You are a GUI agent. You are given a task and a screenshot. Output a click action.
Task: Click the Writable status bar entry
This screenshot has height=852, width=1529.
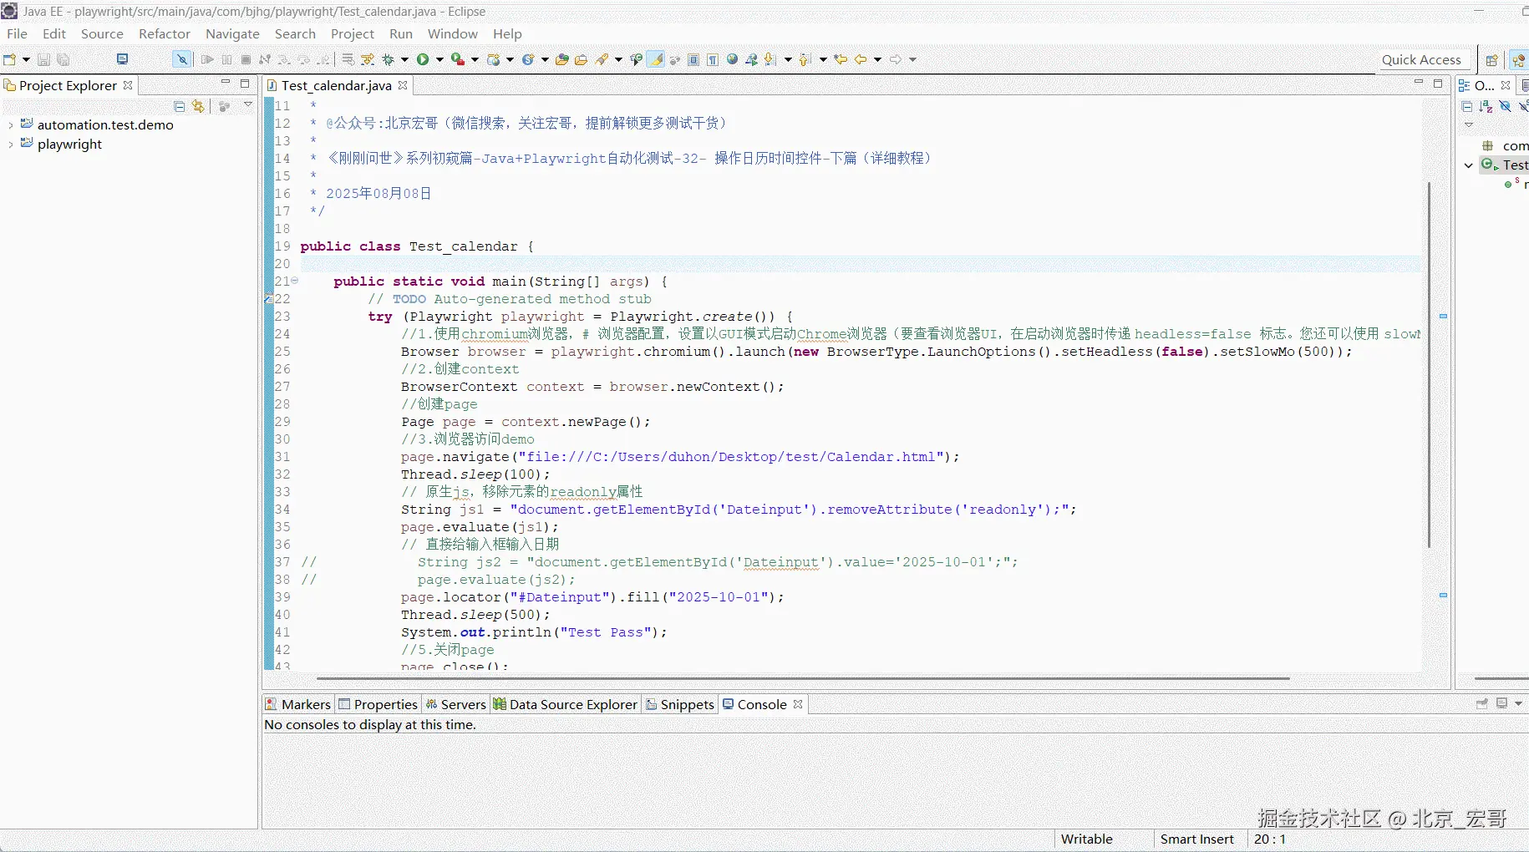coord(1086,839)
